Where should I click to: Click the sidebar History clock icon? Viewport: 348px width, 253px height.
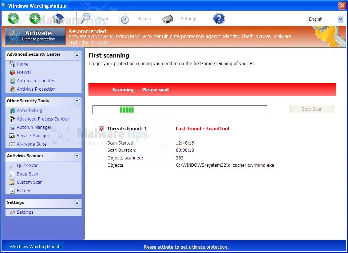pyautogui.click(x=12, y=191)
